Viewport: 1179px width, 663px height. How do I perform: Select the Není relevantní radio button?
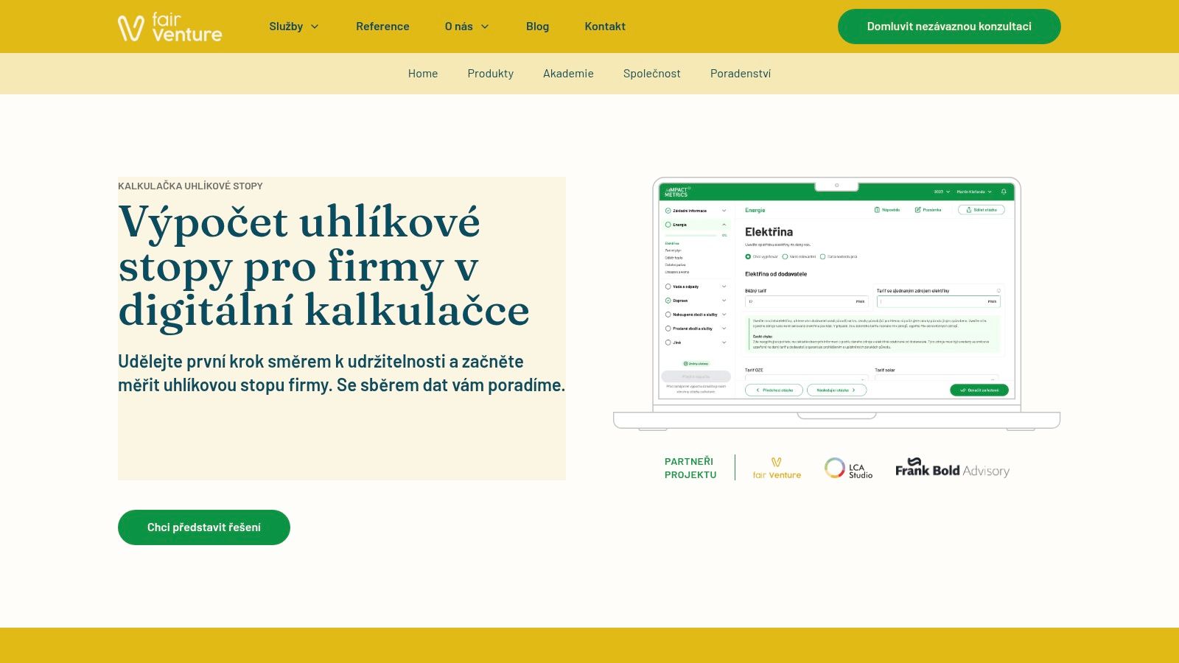(786, 256)
